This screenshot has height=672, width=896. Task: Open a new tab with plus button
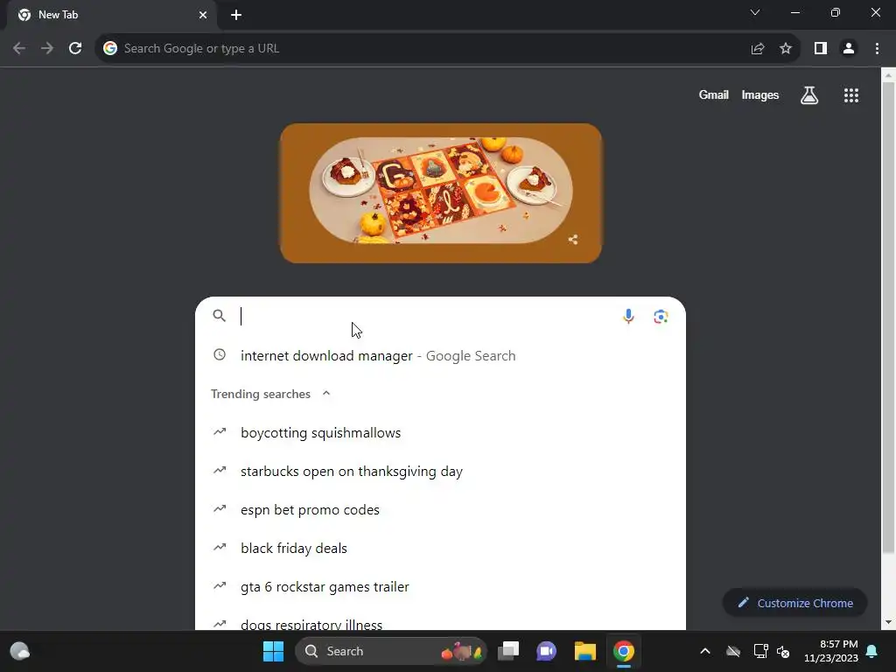click(x=236, y=15)
